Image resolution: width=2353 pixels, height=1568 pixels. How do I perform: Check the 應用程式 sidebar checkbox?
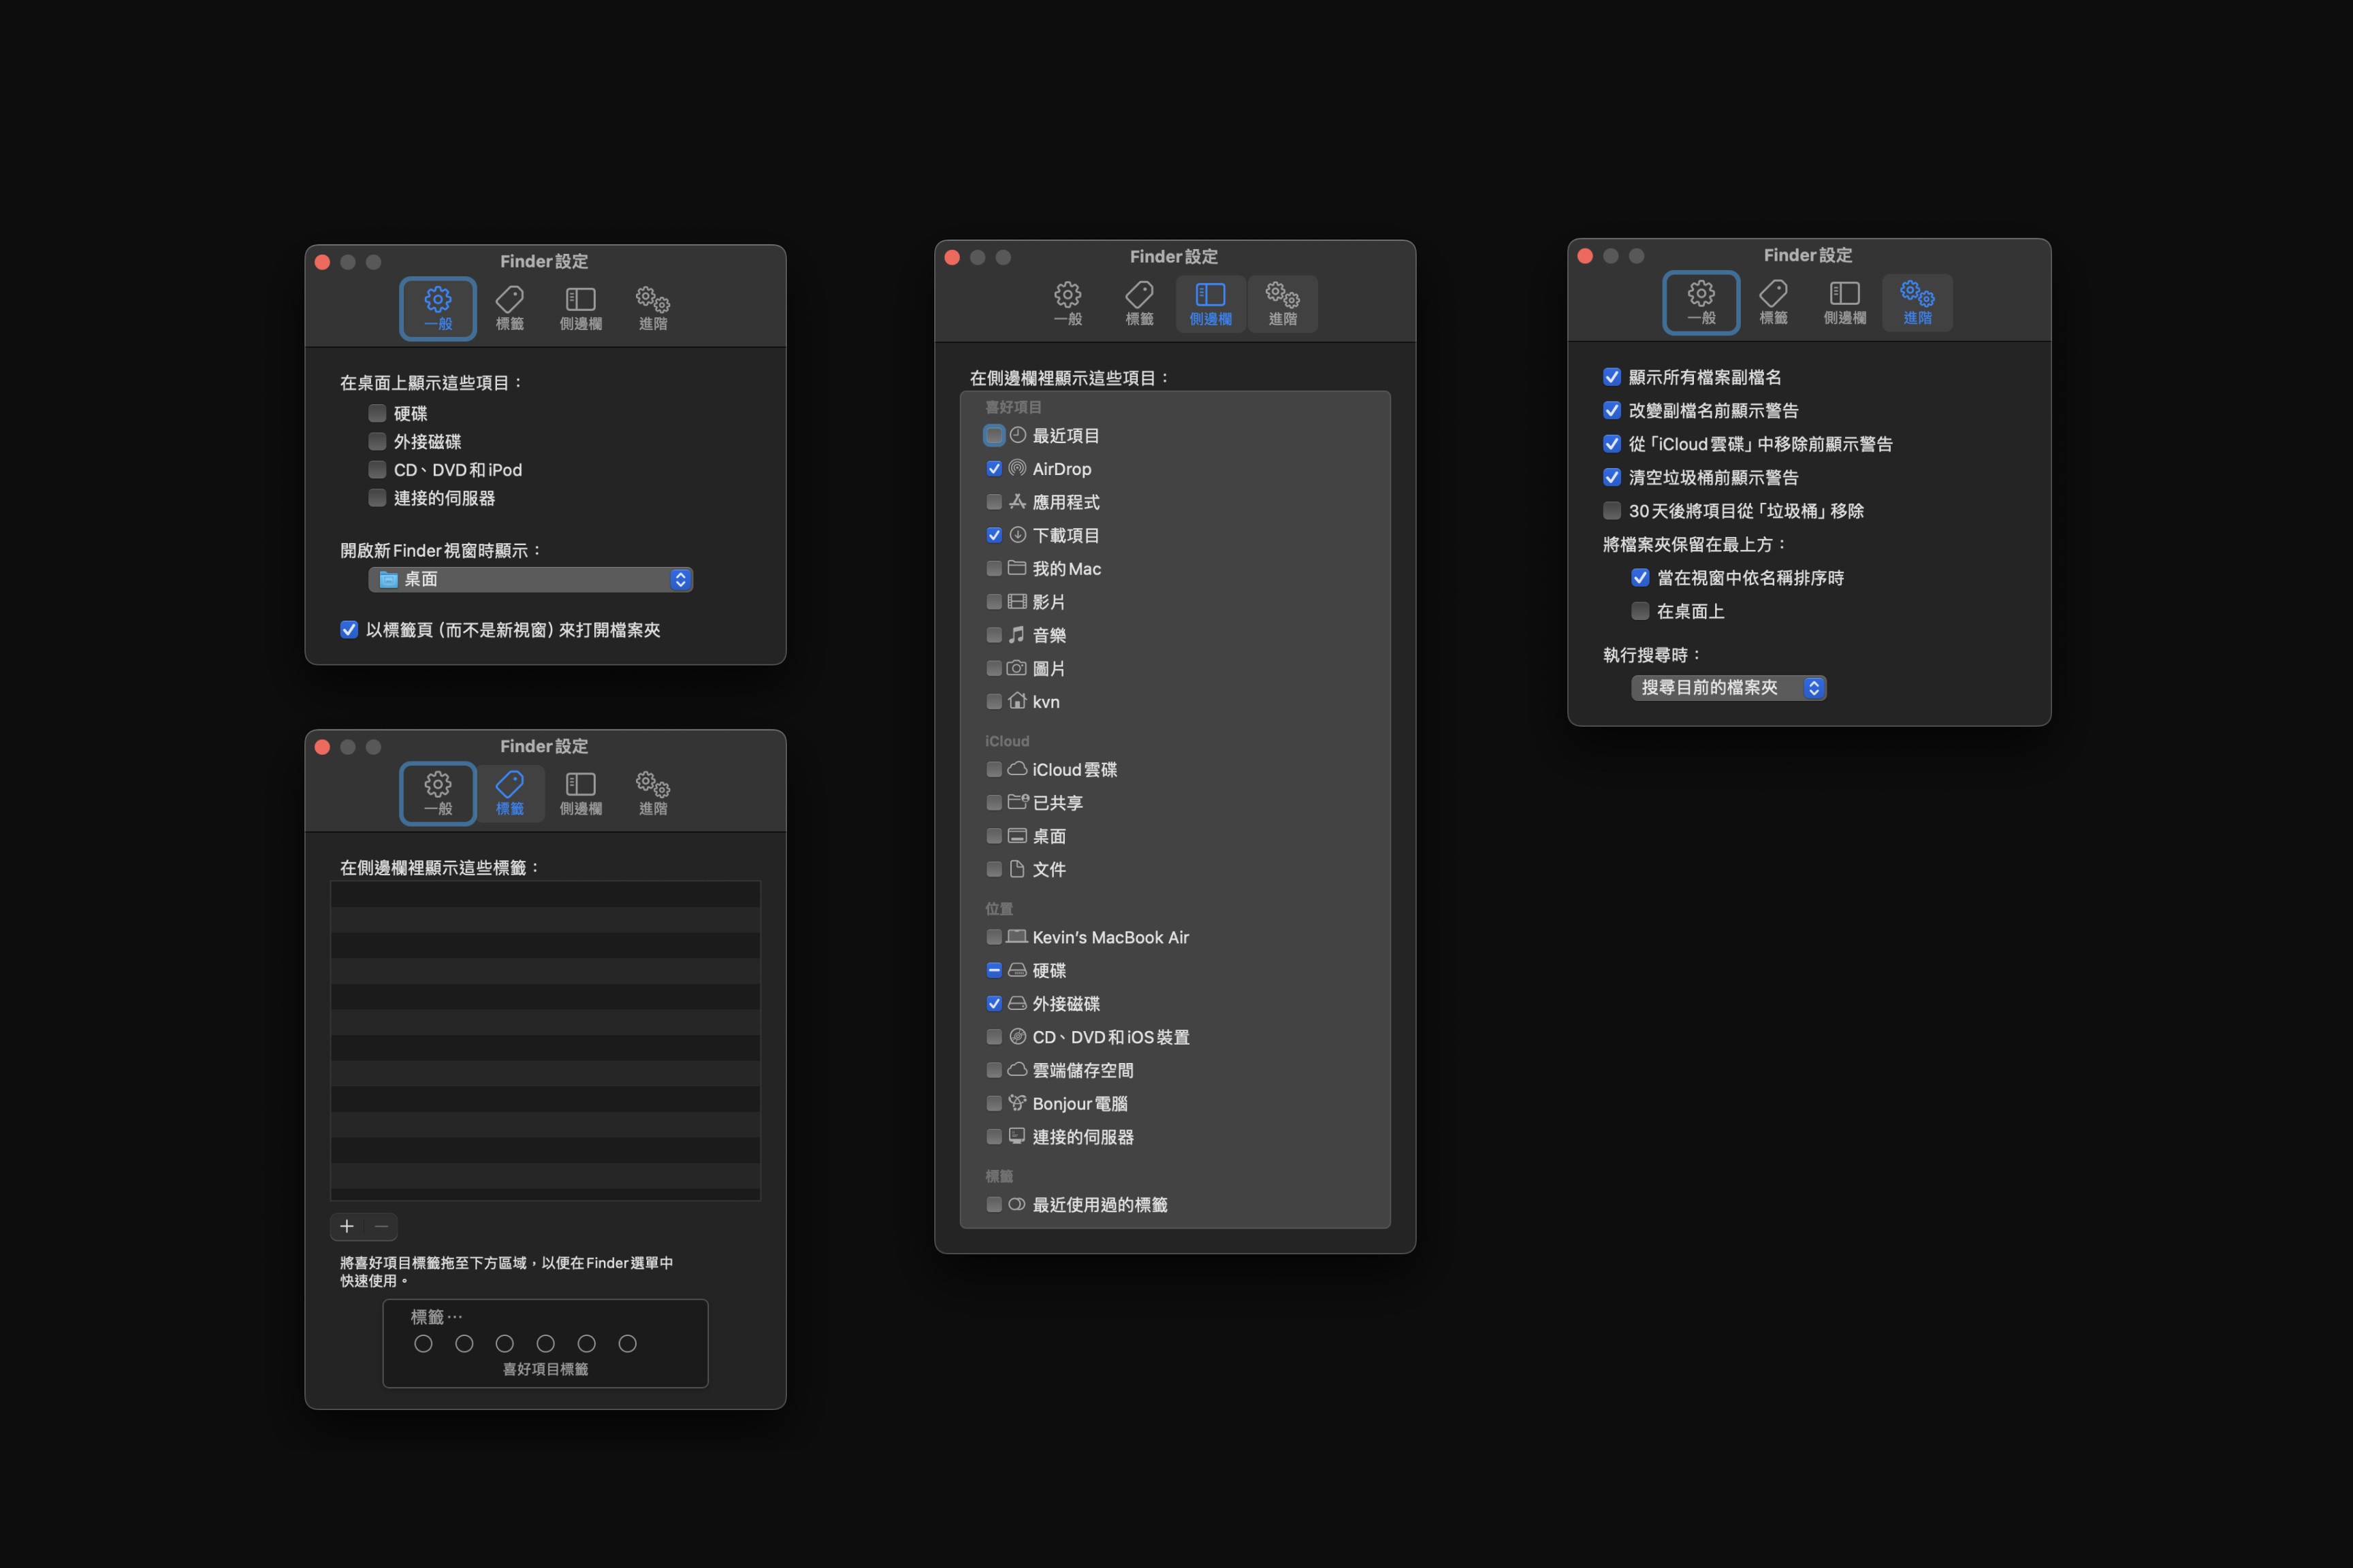click(x=993, y=502)
